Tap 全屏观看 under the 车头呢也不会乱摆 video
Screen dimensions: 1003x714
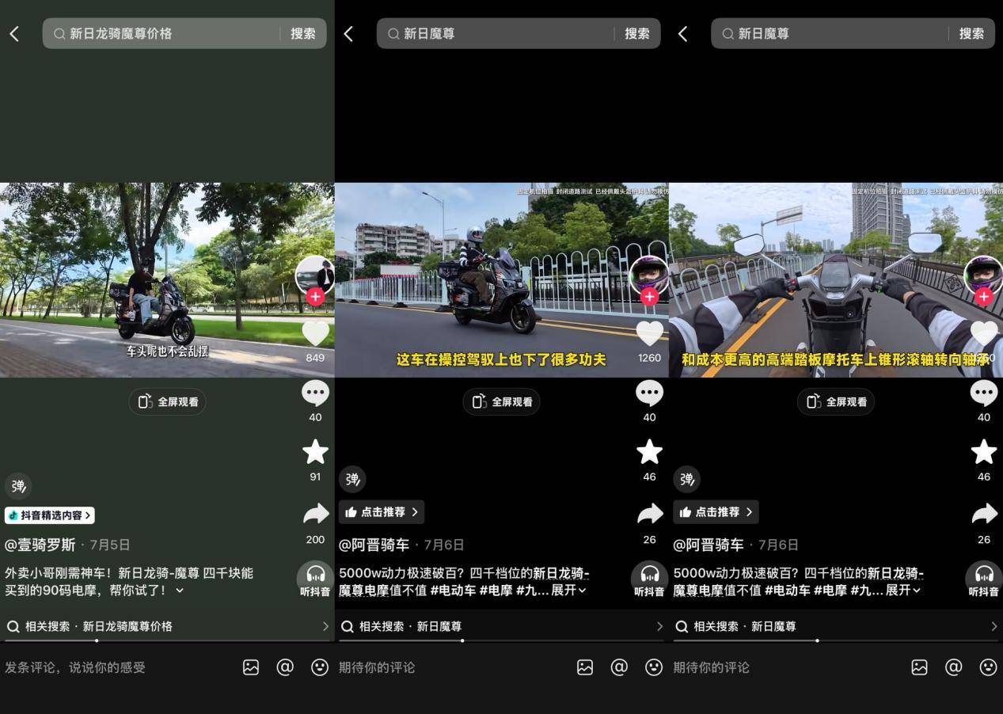pyautogui.click(x=167, y=401)
